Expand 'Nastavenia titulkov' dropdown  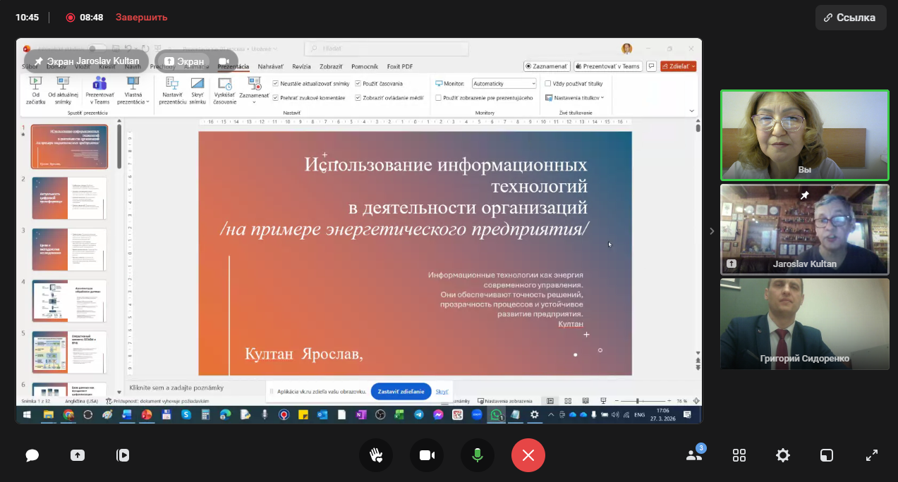(x=575, y=98)
